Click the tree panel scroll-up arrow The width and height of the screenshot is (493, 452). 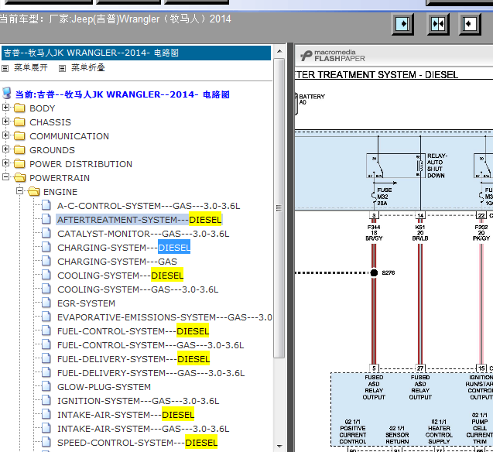tap(279, 51)
